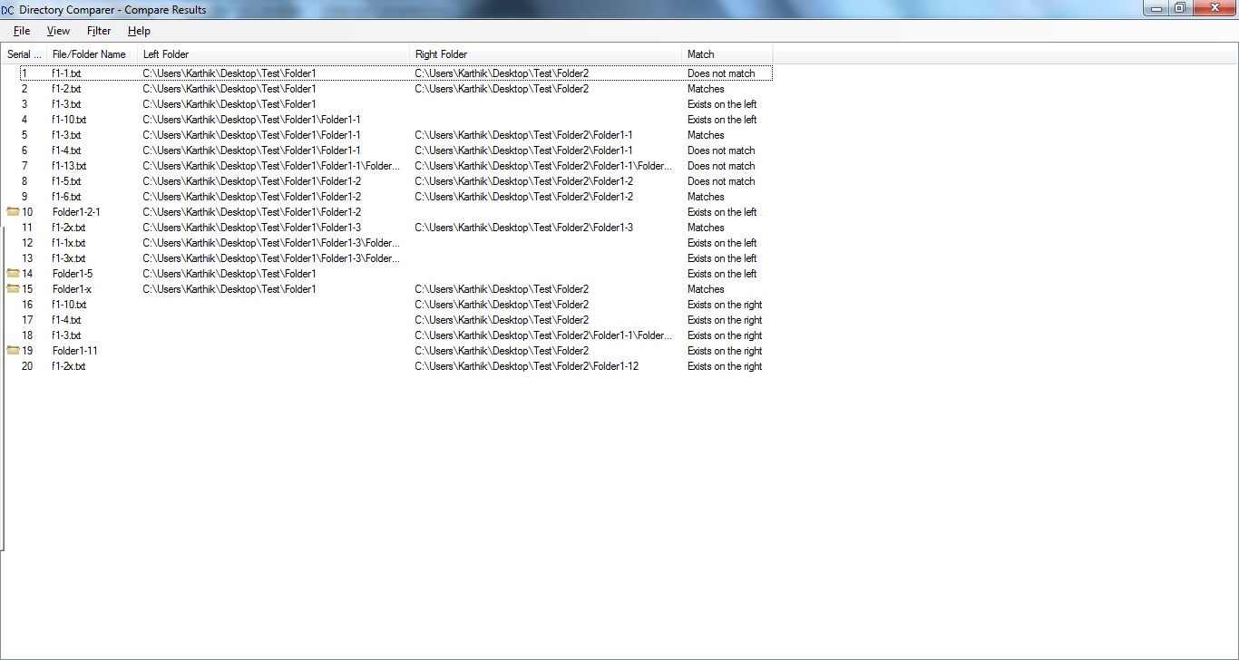Sort by Right Folder column header

tap(546, 54)
